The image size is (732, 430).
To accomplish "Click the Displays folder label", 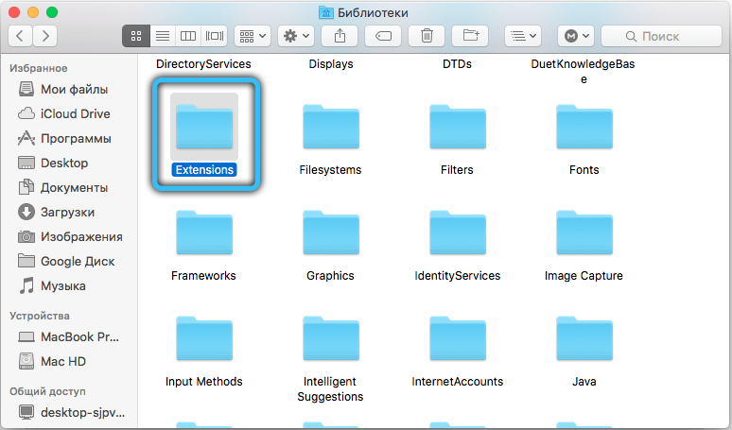I will click(330, 64).
